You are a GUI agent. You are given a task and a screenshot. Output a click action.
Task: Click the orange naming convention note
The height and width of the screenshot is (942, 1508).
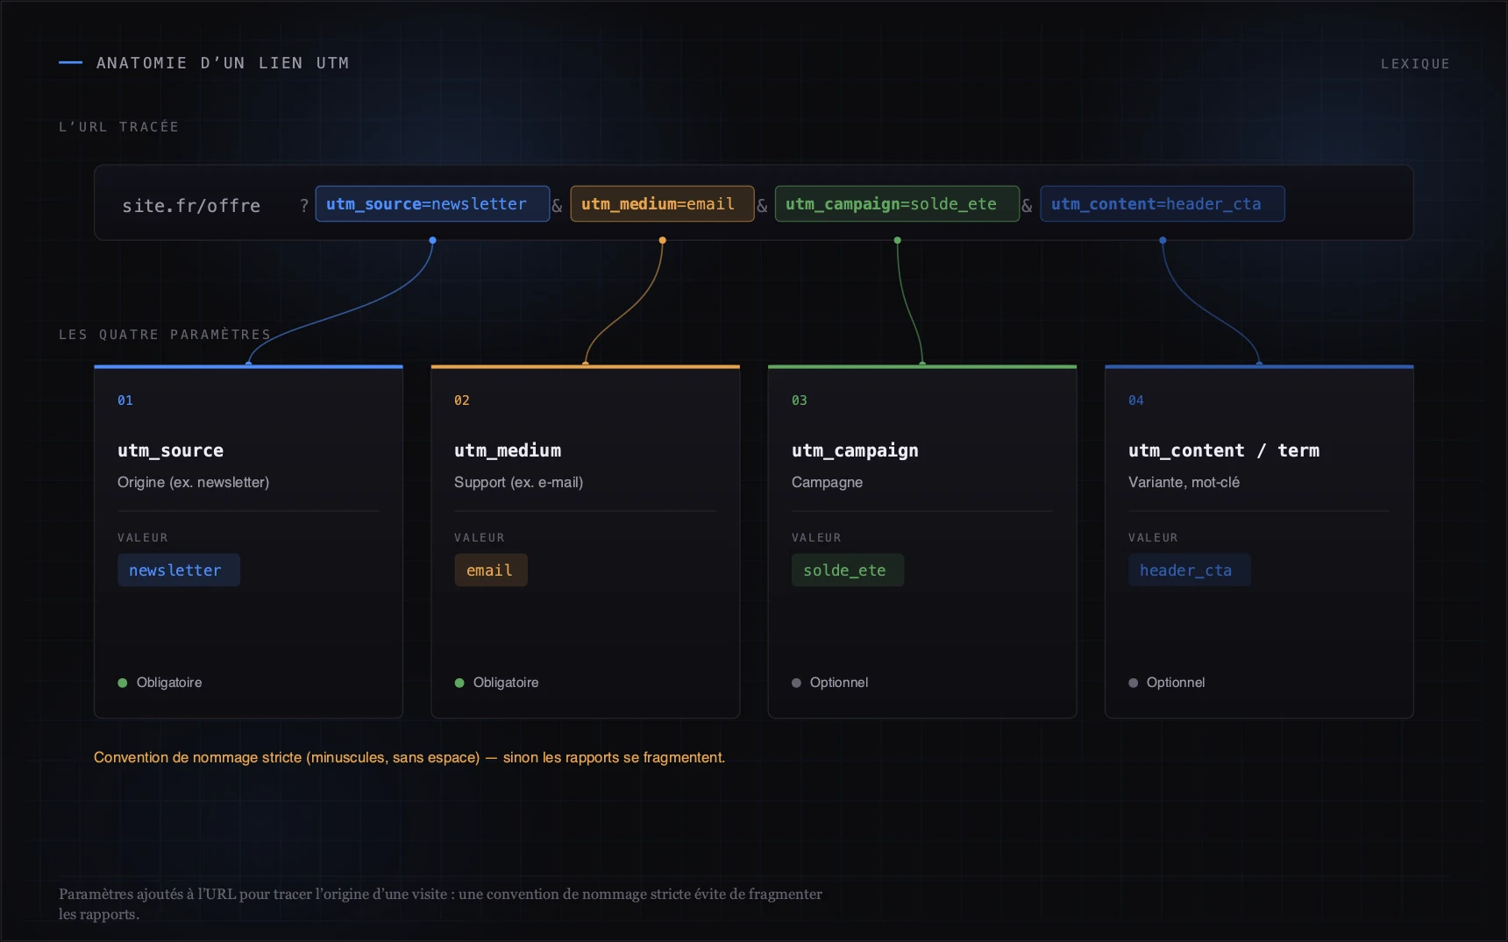click(x=409, y=757)
